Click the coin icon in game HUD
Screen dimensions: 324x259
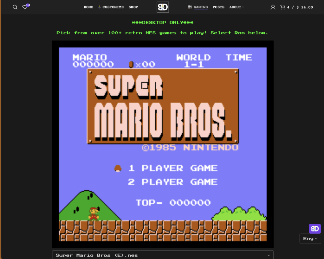point(131,64)
